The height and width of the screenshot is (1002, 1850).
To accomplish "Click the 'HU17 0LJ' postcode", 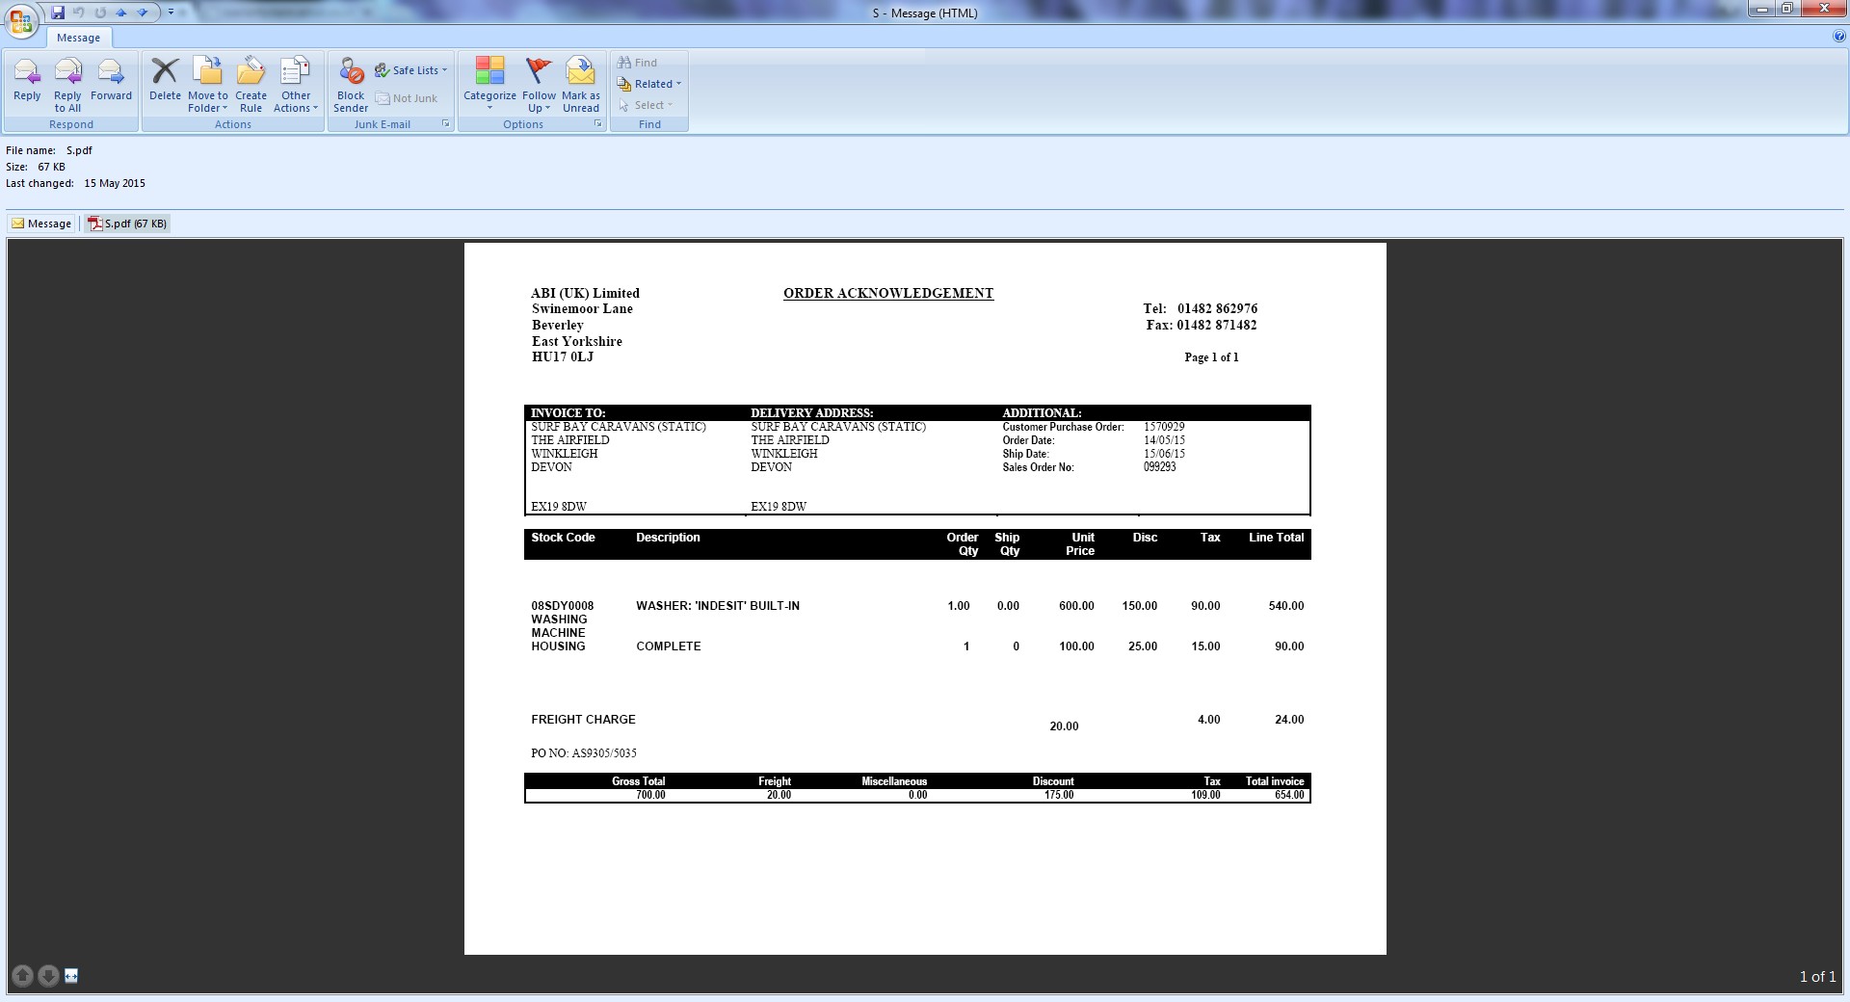I will point(563,357).
